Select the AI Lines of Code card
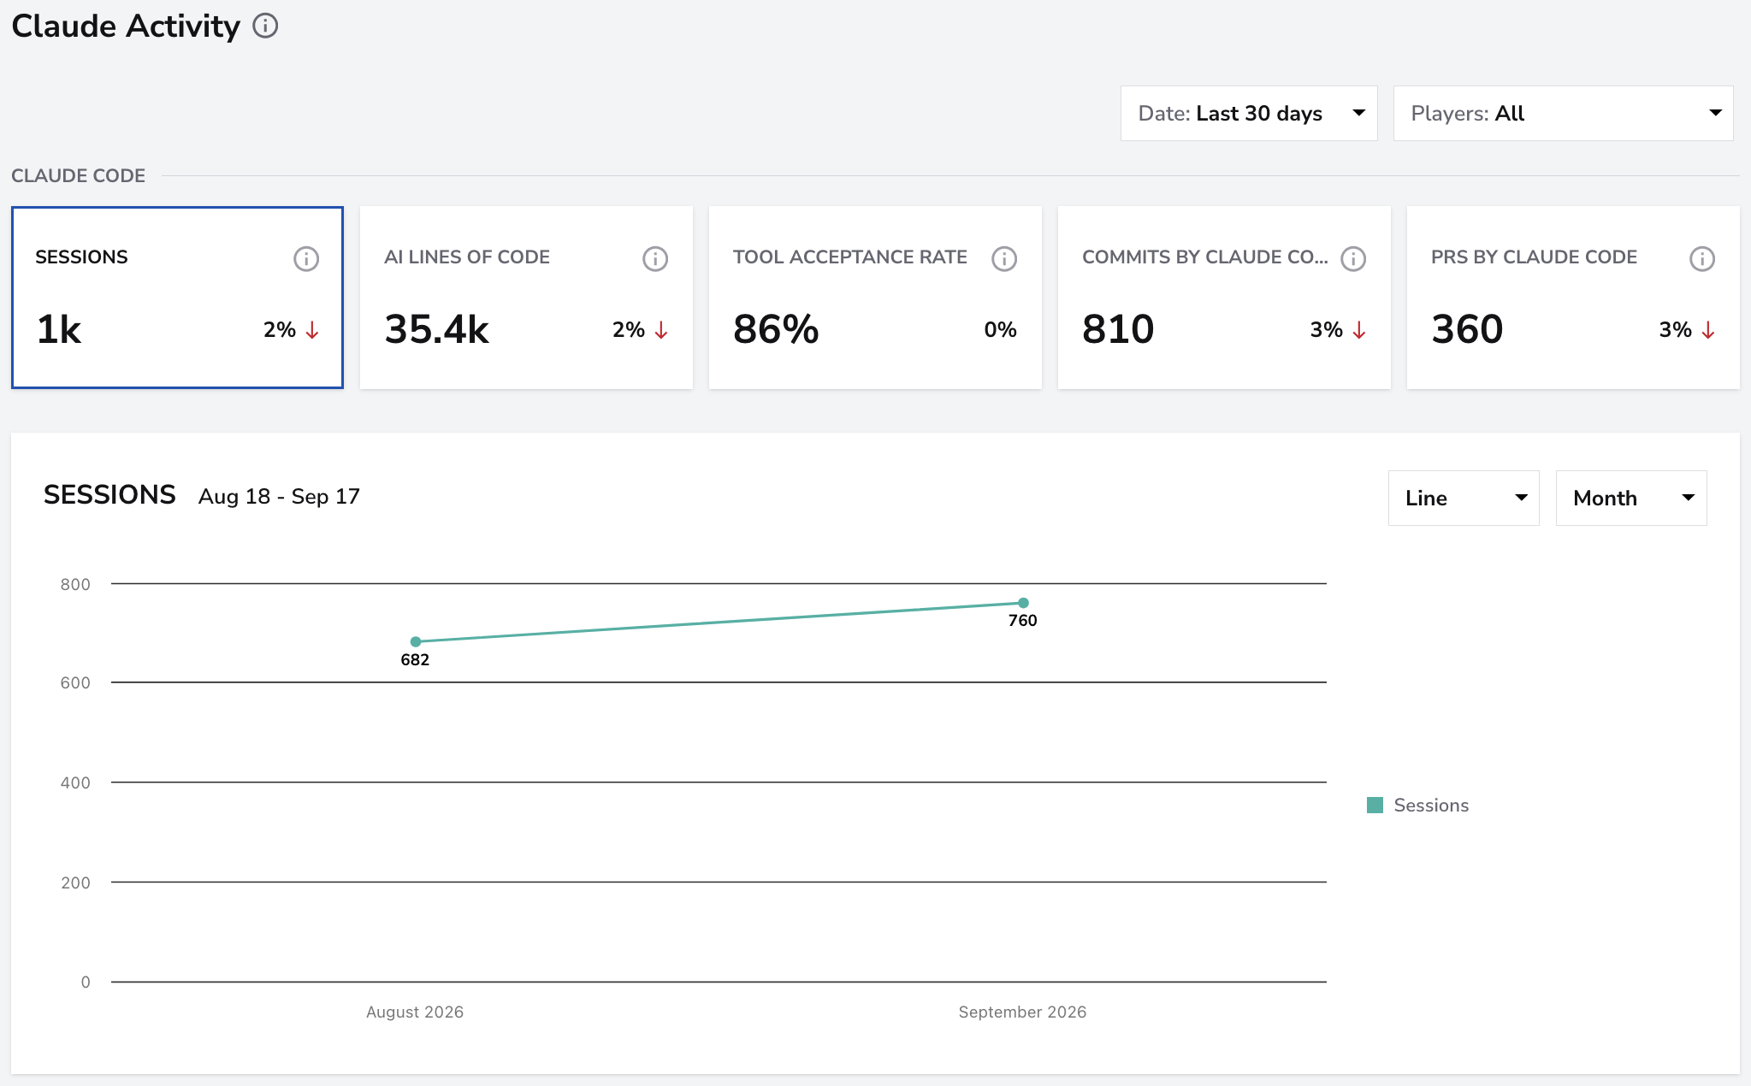The image size is (1751, 1086). pyautogui.click(x=526, y=298)
